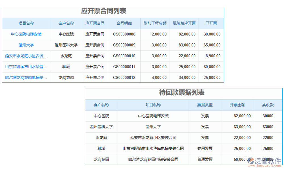Open the 哈尔滨龙岗花园电梯安 project link

click(x=26, y=77)
